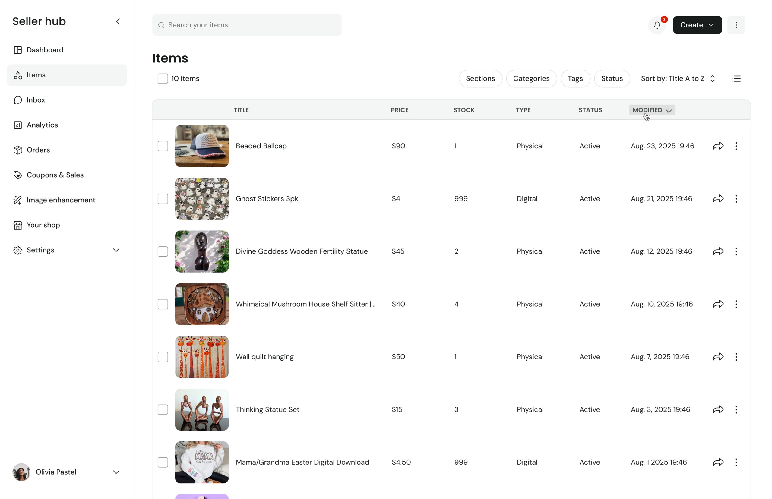
Task: Sort by Stock column header
Action: click(464, 110)
